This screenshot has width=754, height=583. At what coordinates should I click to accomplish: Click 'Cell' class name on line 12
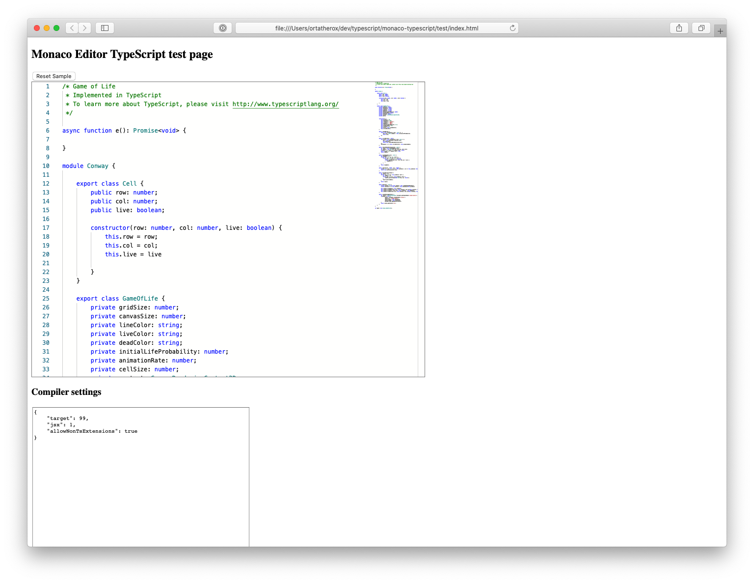pyautogui.click(x=130, y=184)
